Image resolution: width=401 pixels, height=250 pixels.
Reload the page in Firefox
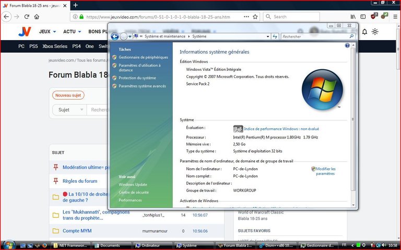click(27, 17)
